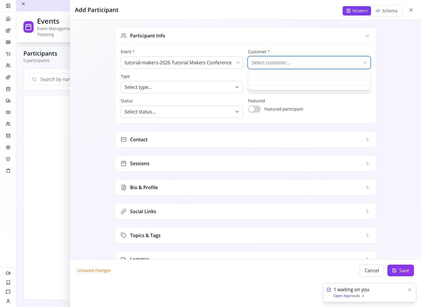The width and height of the screenshot is (421, 307).
Task: Open the Select status dropdown
Action: (182, 112)
